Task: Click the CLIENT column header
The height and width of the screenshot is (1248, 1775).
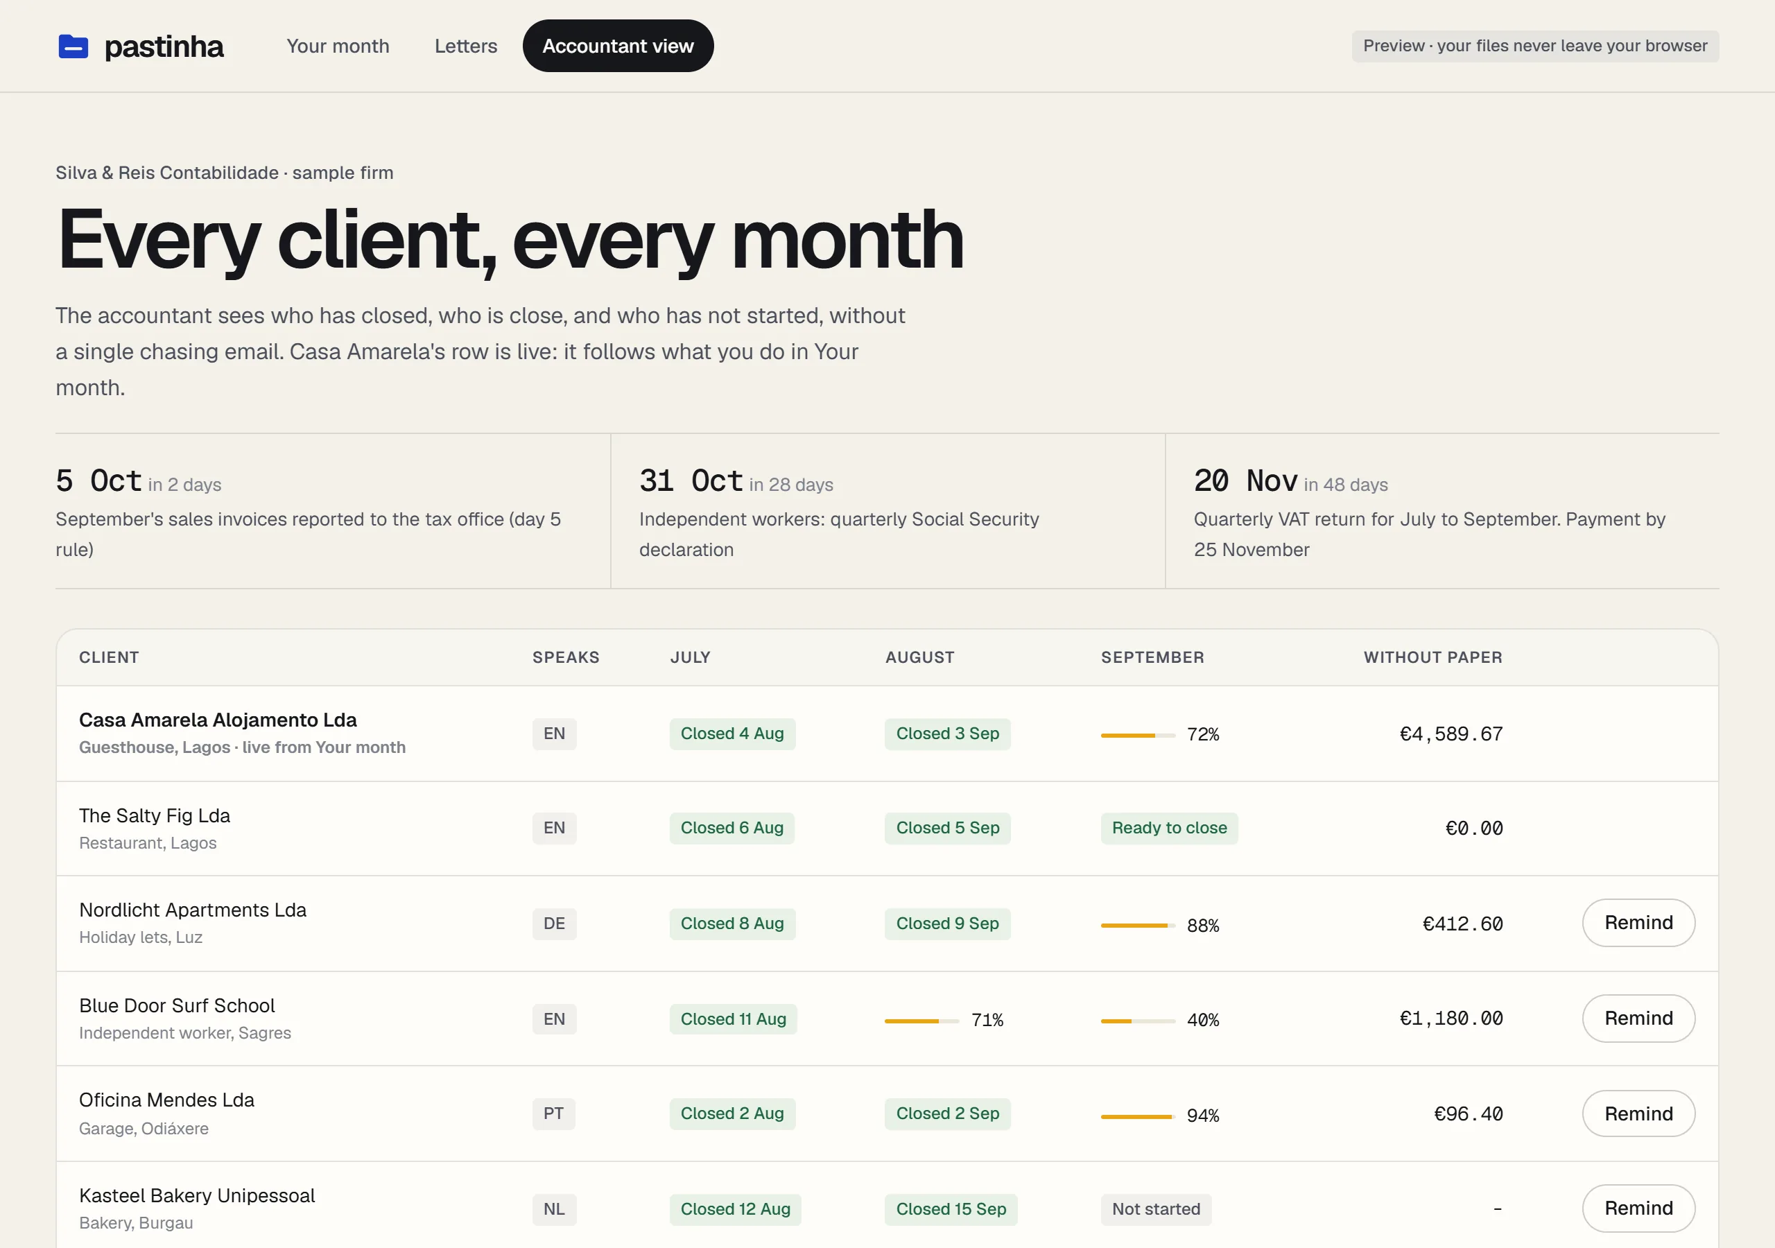Action: click(109, 657)
